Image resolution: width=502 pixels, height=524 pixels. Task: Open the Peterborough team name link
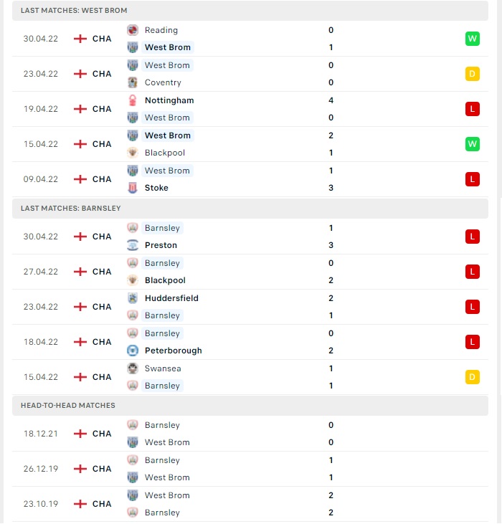pos(173,351)
